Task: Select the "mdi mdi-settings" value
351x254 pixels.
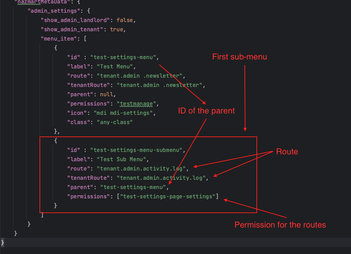Action: 123,113
